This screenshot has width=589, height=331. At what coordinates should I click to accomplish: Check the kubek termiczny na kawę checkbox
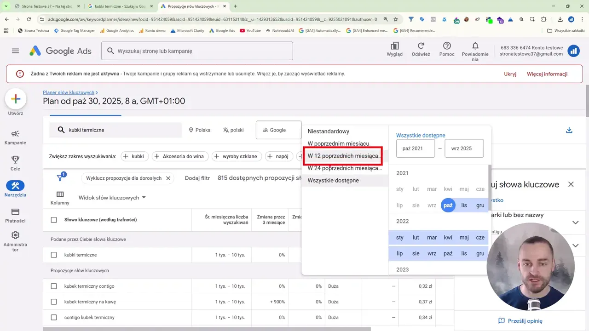coord(54,302)
